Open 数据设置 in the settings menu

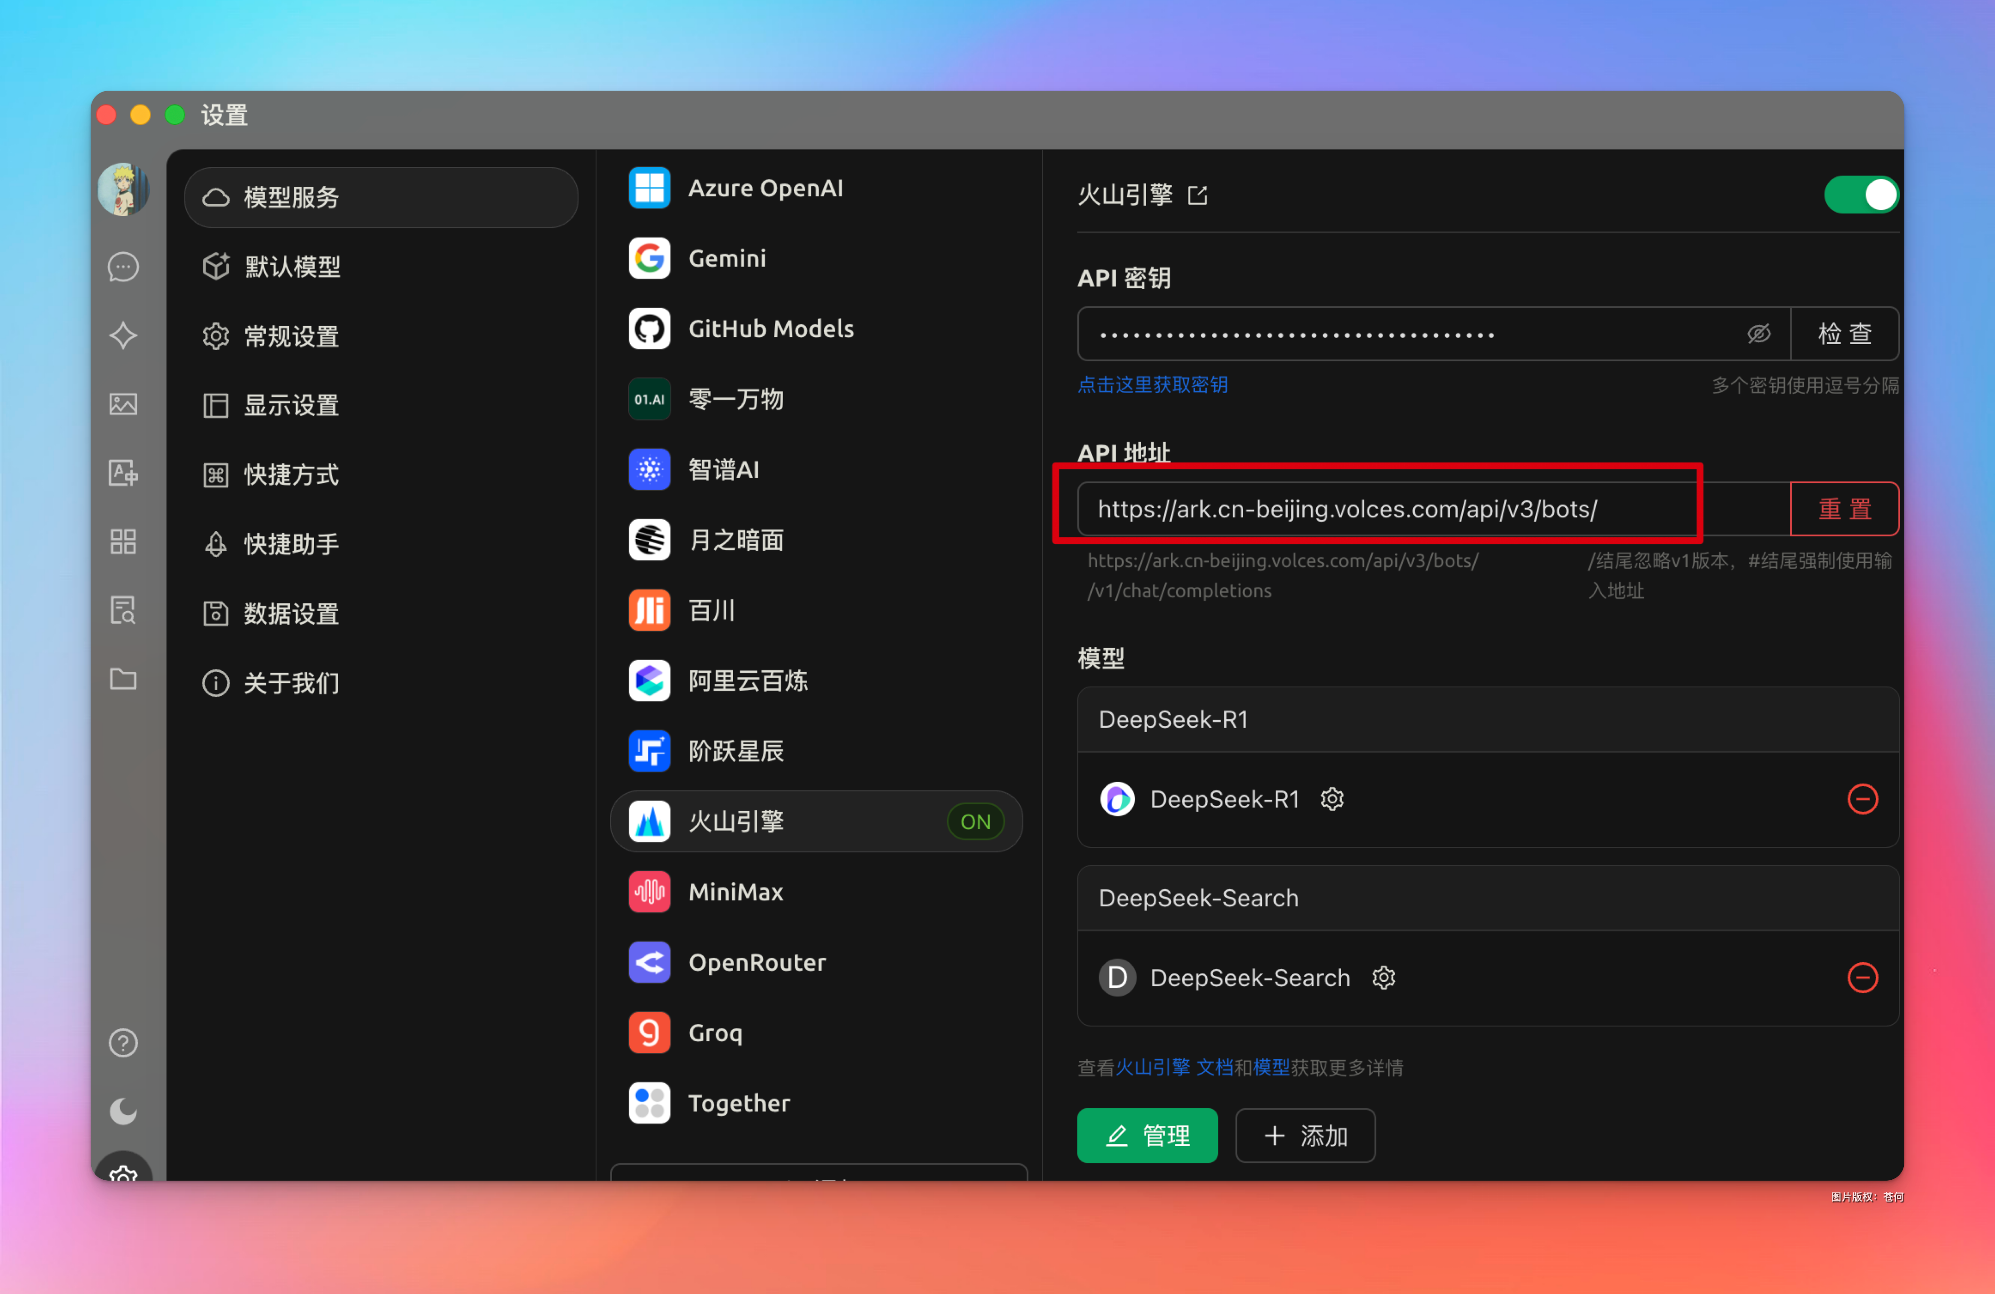click(x=292, y=613)
